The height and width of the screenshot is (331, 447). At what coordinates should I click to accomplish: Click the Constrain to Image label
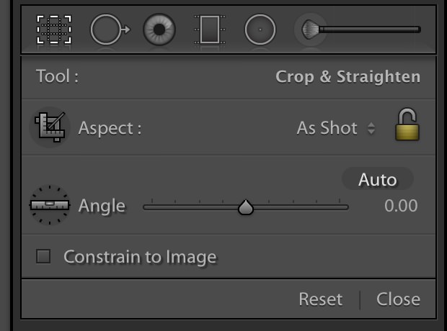point(140,257)
